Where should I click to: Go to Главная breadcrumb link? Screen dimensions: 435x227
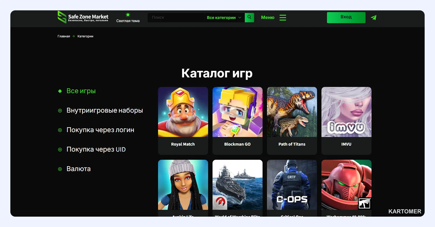point(64,36)
